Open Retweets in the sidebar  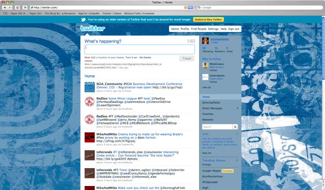pyautogui.click(x=208, y=120)
